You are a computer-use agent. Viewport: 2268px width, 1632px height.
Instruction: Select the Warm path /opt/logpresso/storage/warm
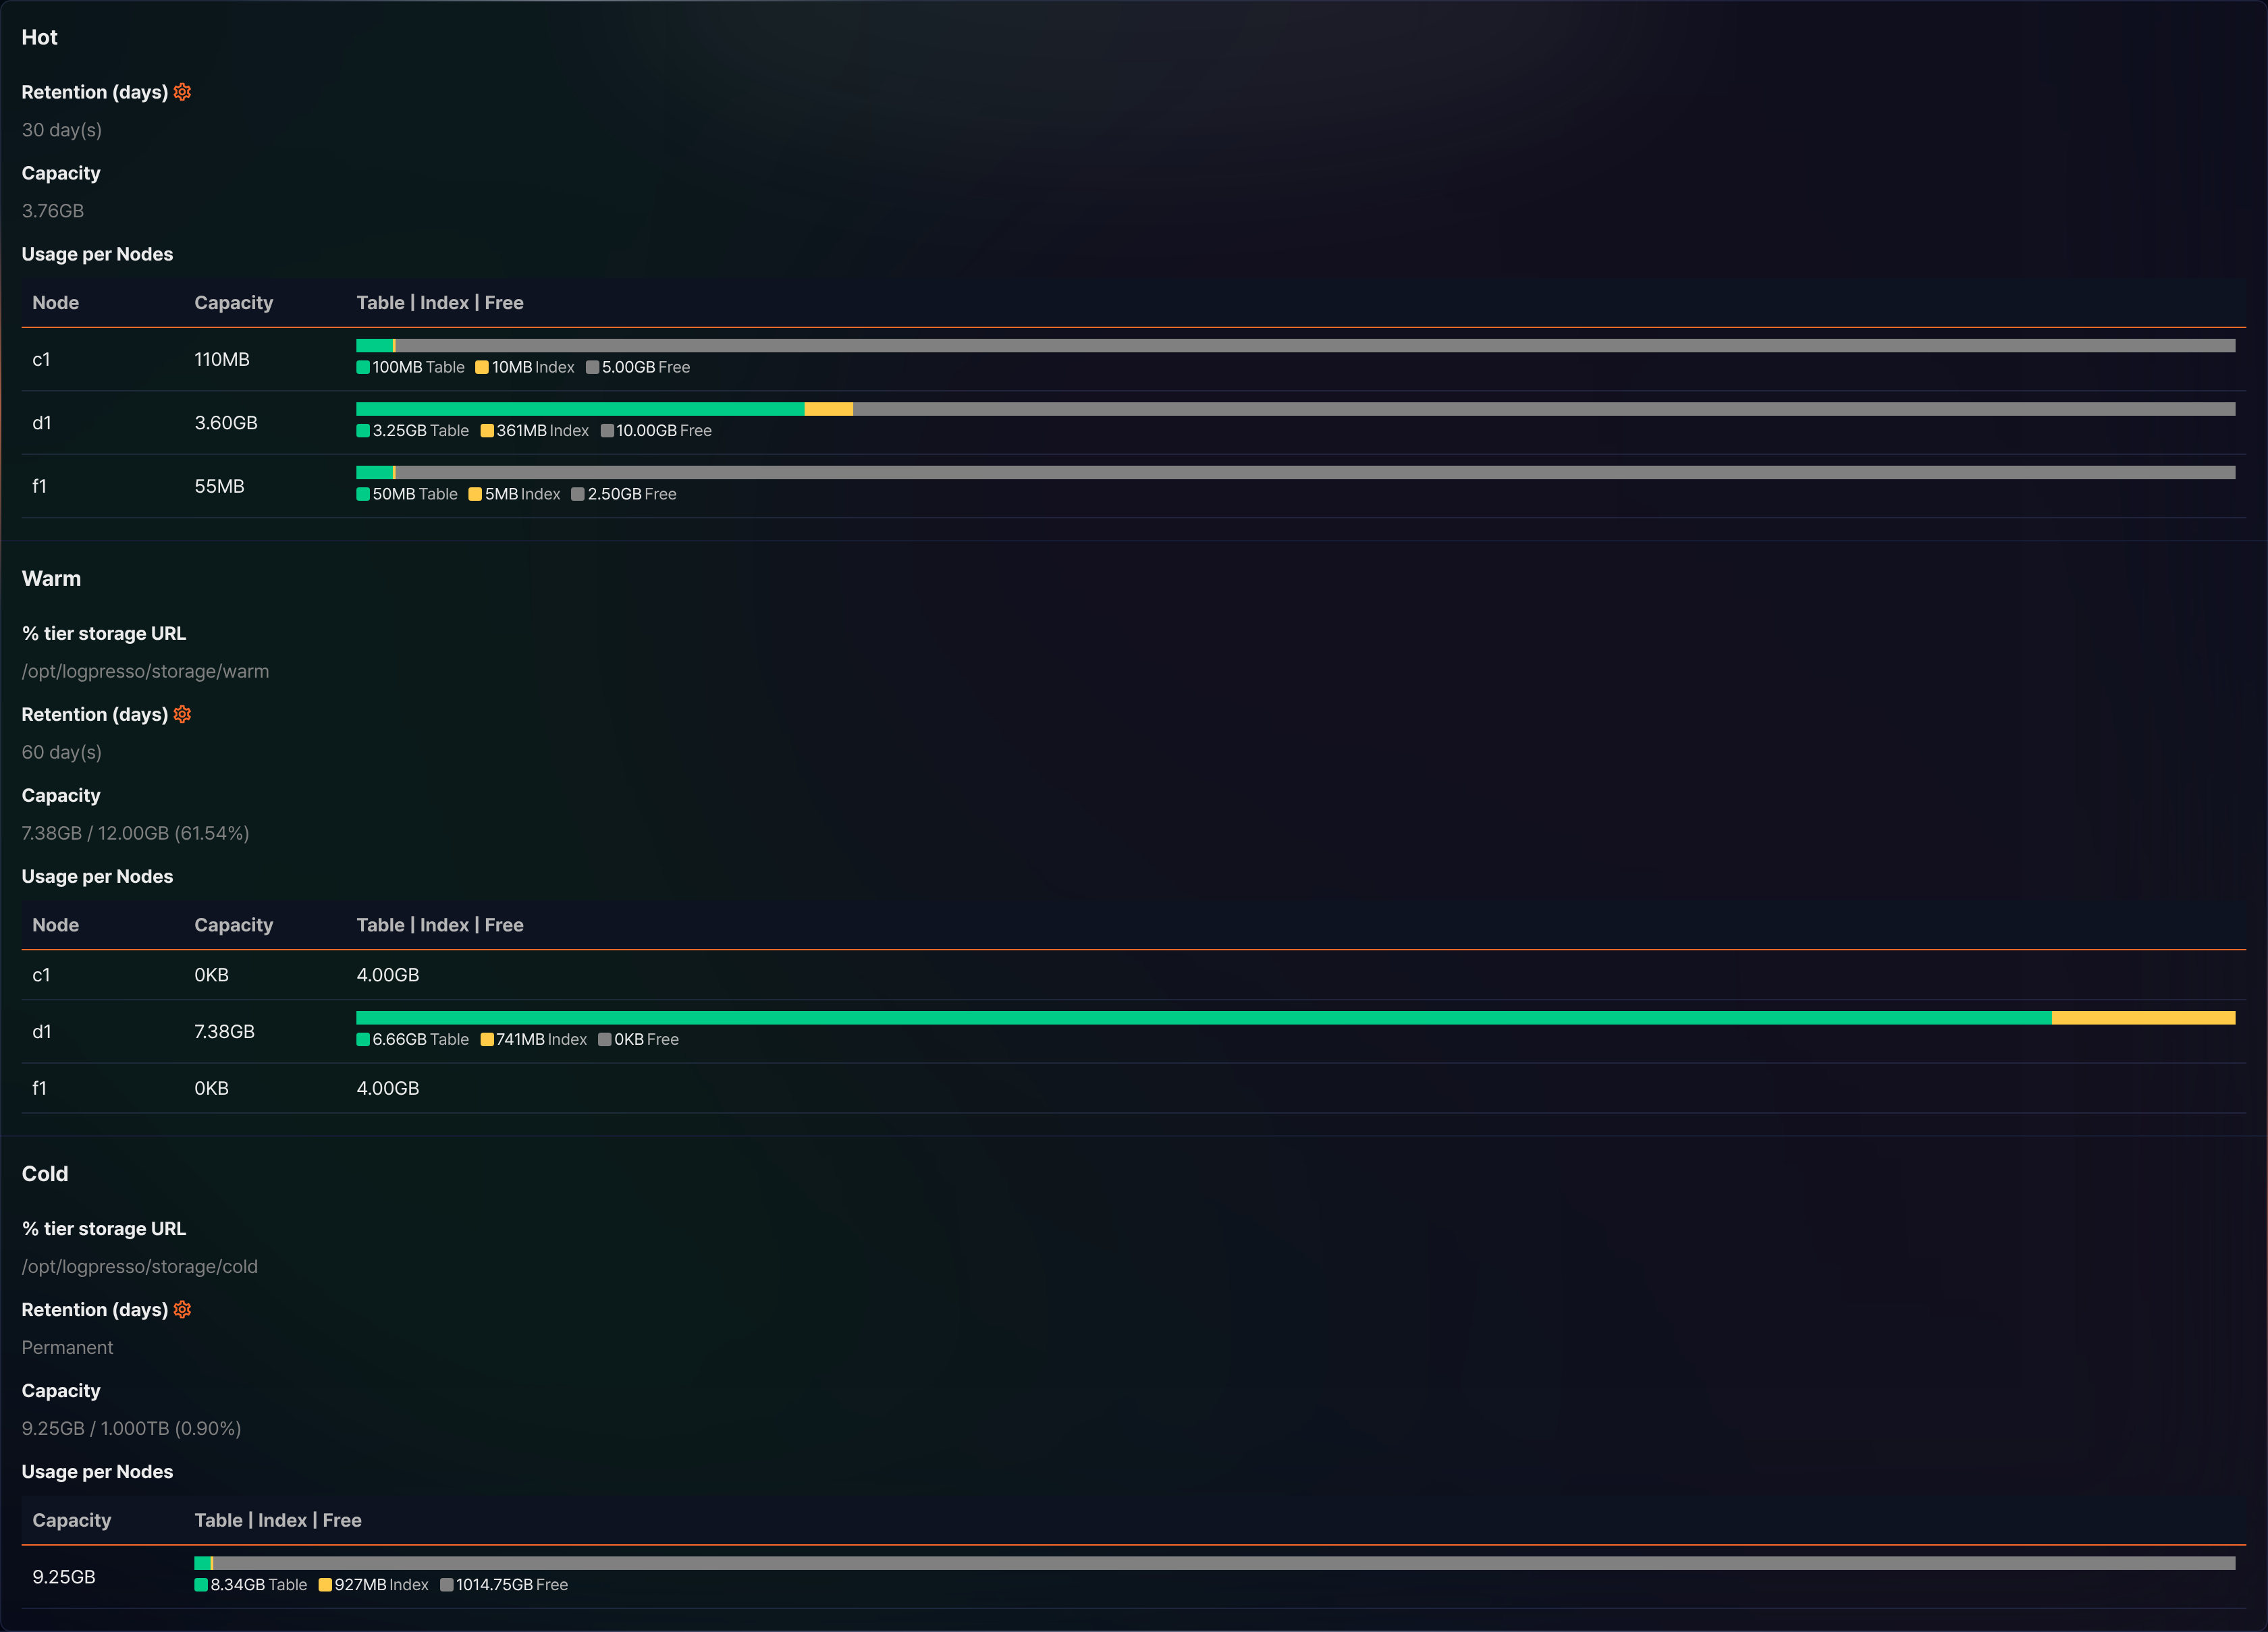point(145,671)
